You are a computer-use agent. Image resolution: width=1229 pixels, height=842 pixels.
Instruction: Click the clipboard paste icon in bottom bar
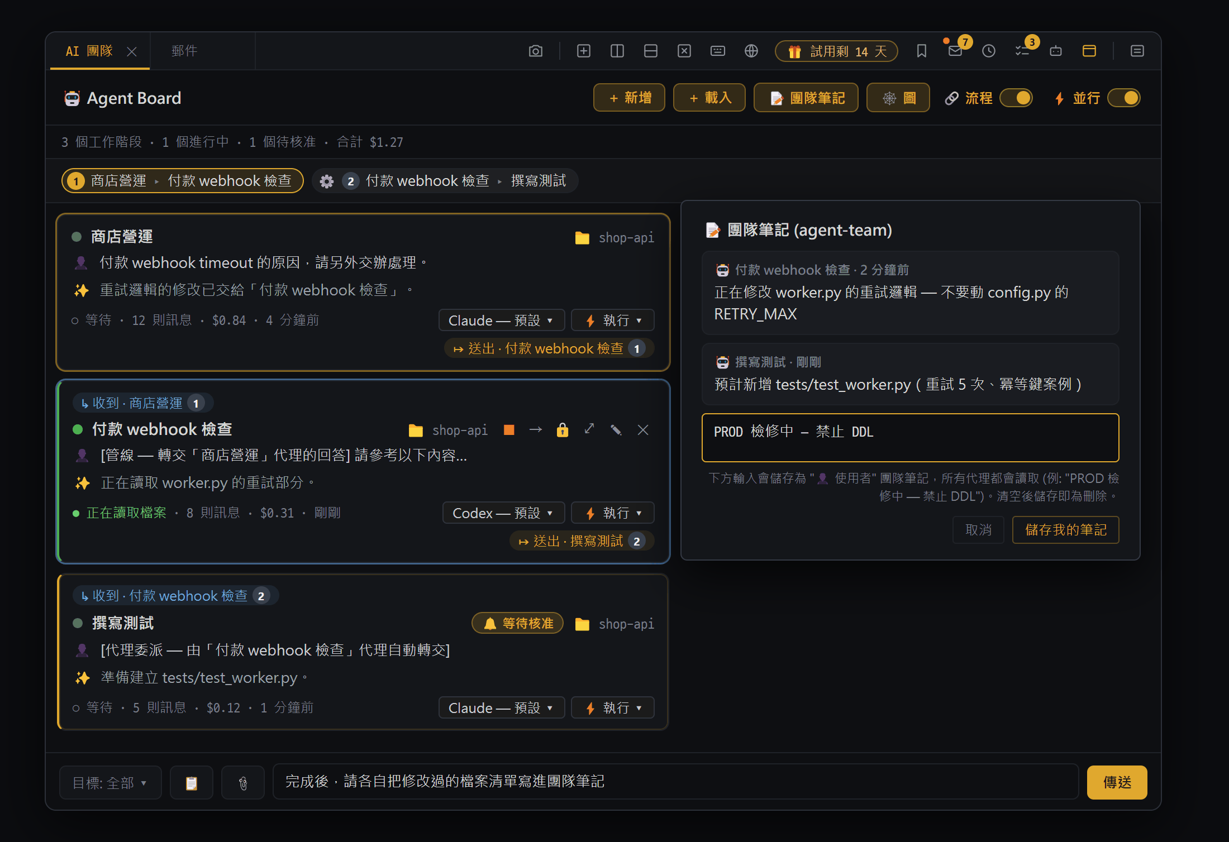pos(192,783)
